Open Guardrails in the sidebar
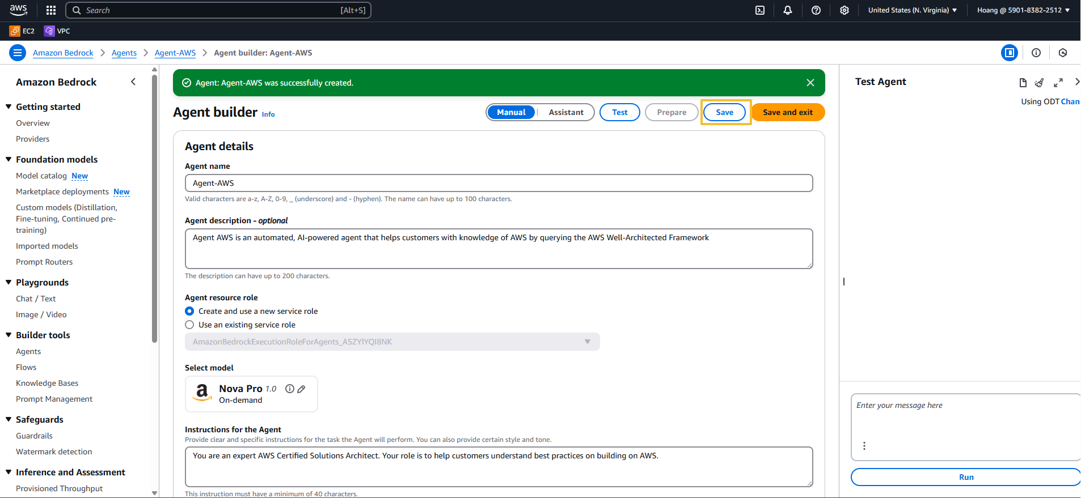Image resolution: width=1081 pixels, height=498 pixels. click(34, 436)
